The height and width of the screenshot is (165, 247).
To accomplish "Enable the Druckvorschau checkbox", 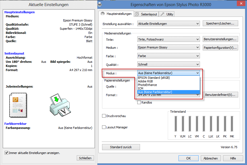I will (x=104, y=116).
